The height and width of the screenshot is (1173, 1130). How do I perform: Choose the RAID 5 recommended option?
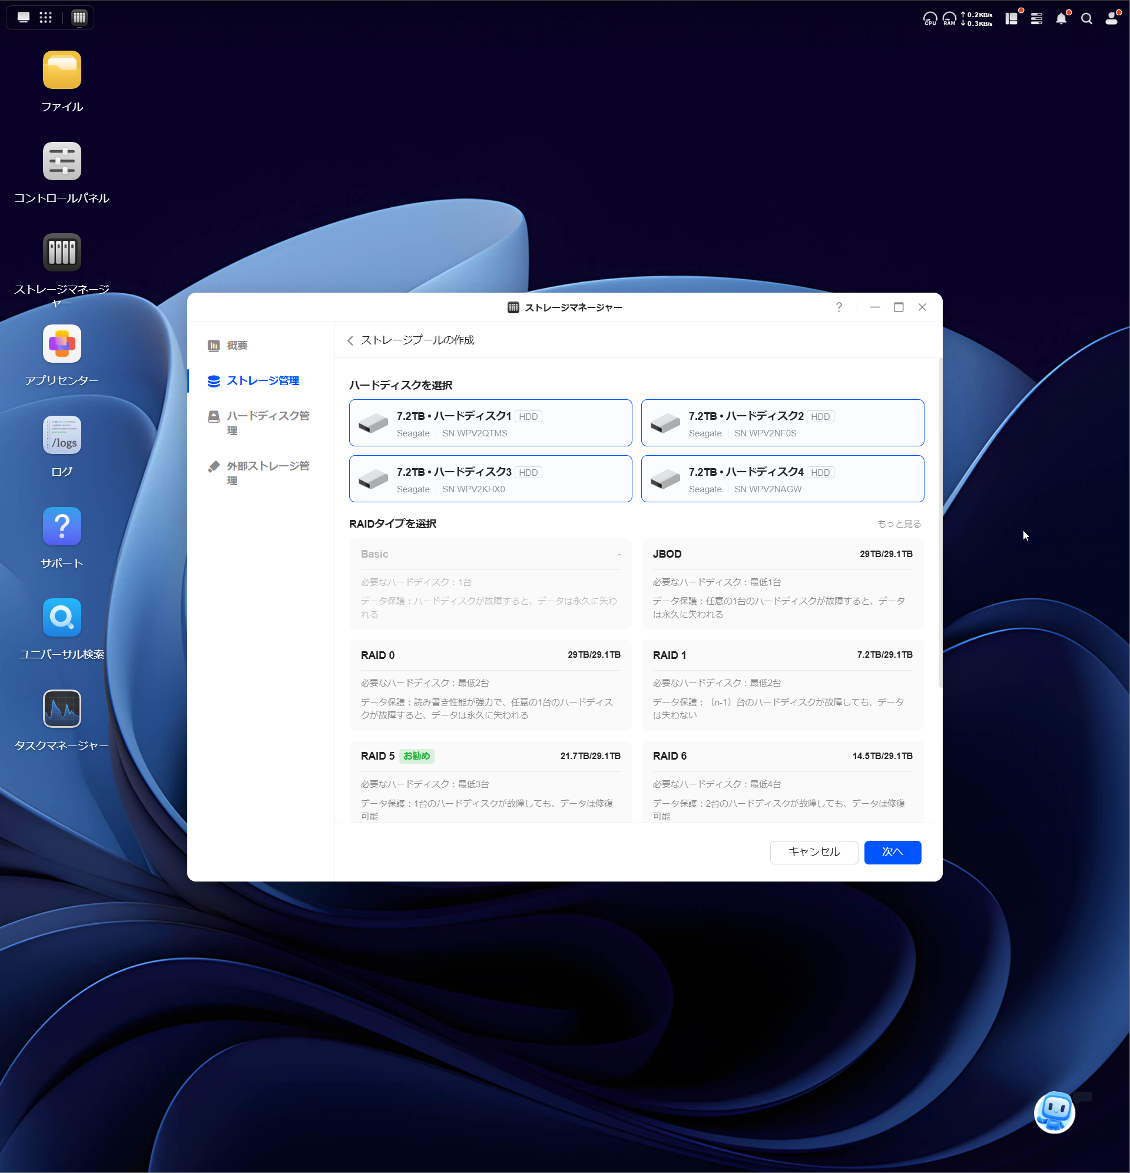[489, 783]
